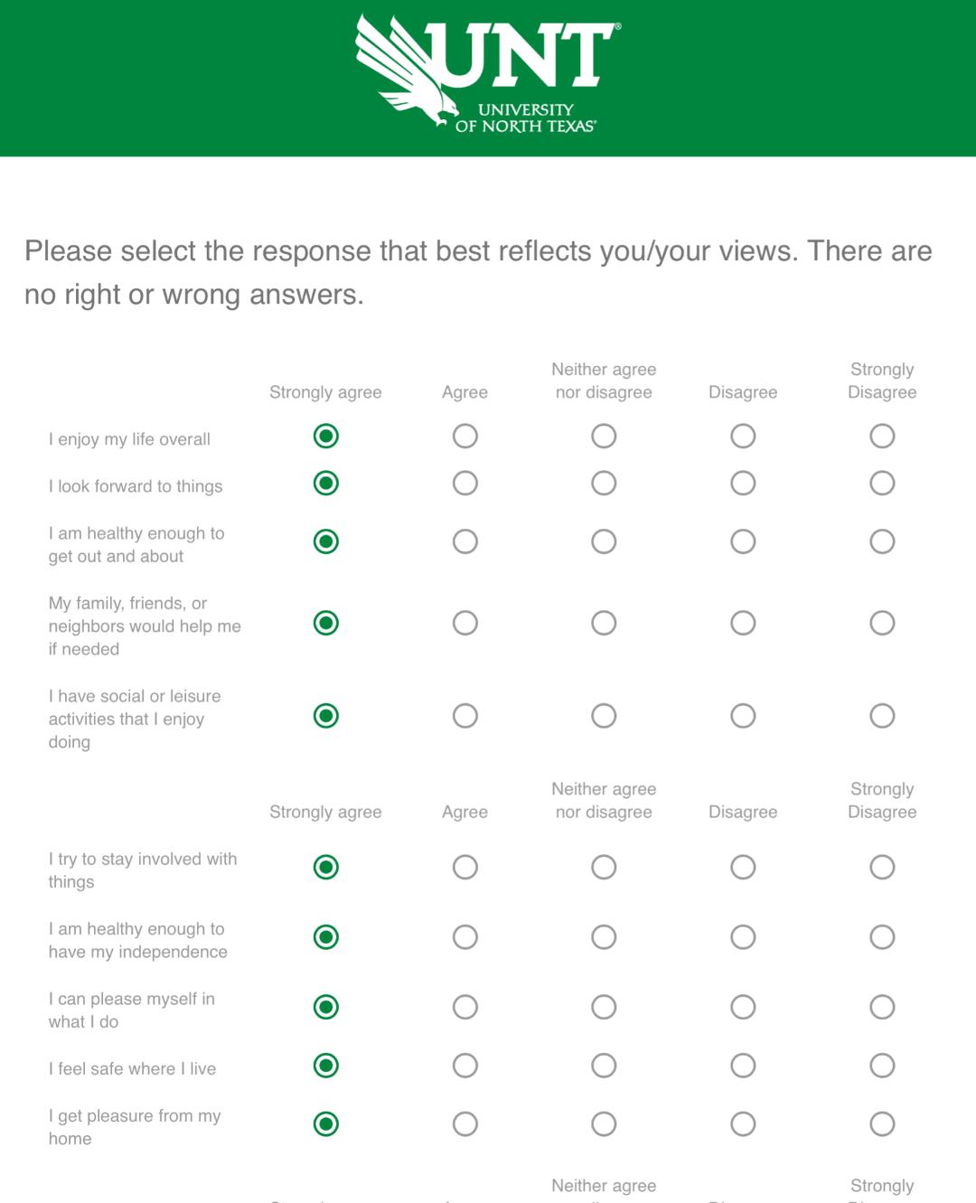The height and width of the screenshot is (1203, 976).
Task: Select Agree for healthy enough to have independence
Action: point(465,937)
